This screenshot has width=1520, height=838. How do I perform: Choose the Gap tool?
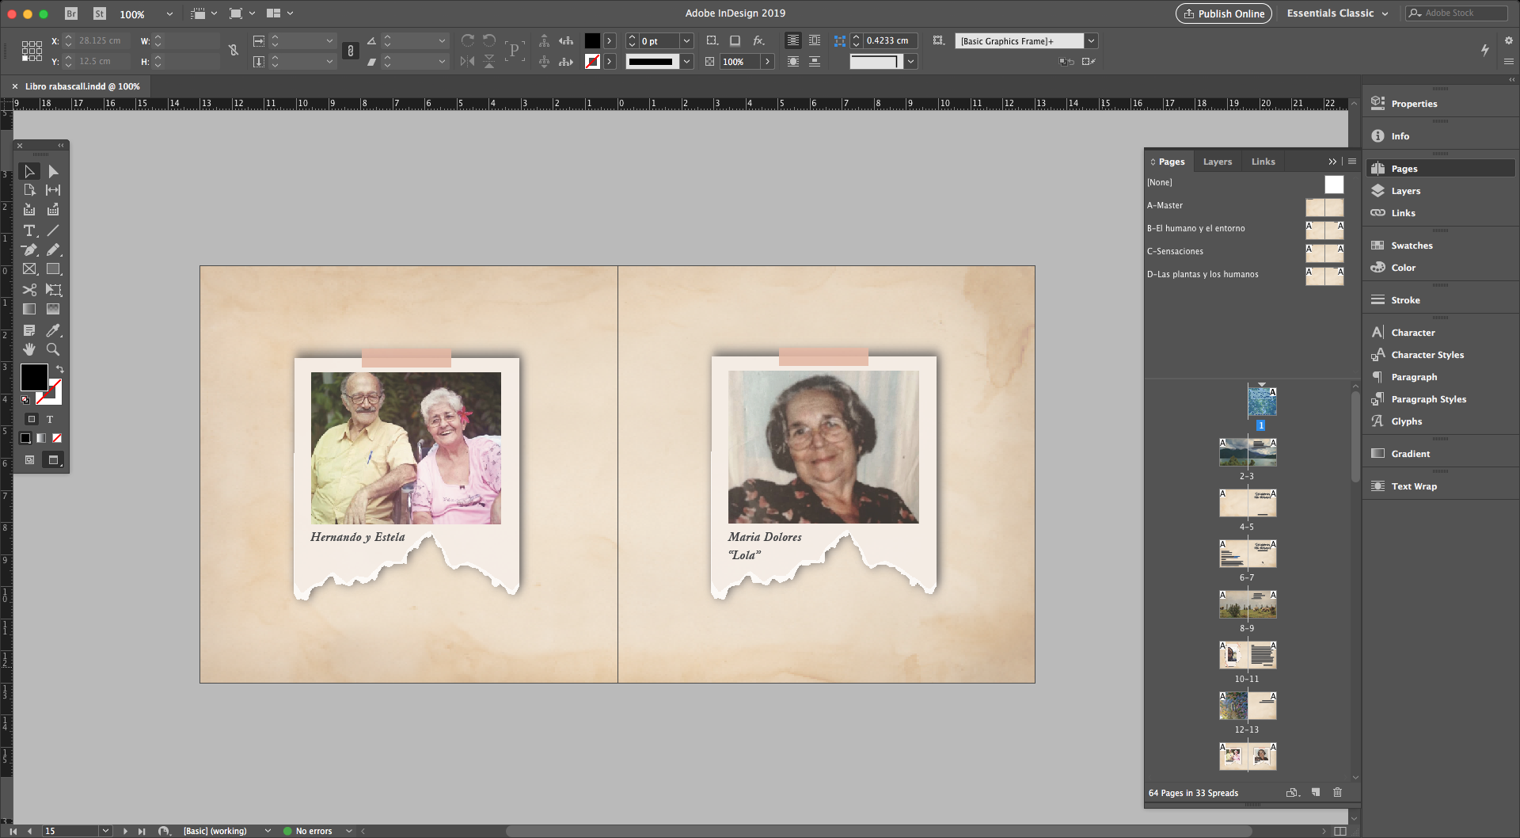tap(53, 190)
